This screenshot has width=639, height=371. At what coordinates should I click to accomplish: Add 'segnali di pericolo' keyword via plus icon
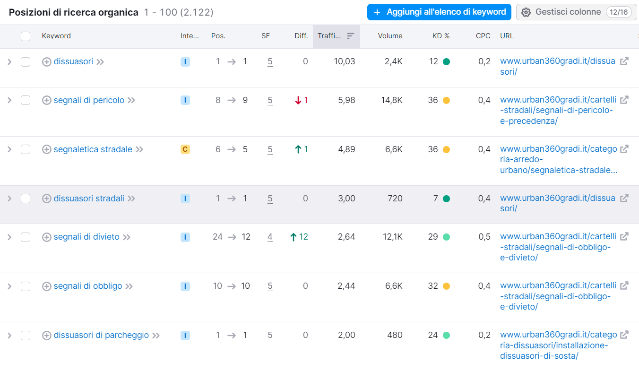pyautogui.click(x=46, y=100)
